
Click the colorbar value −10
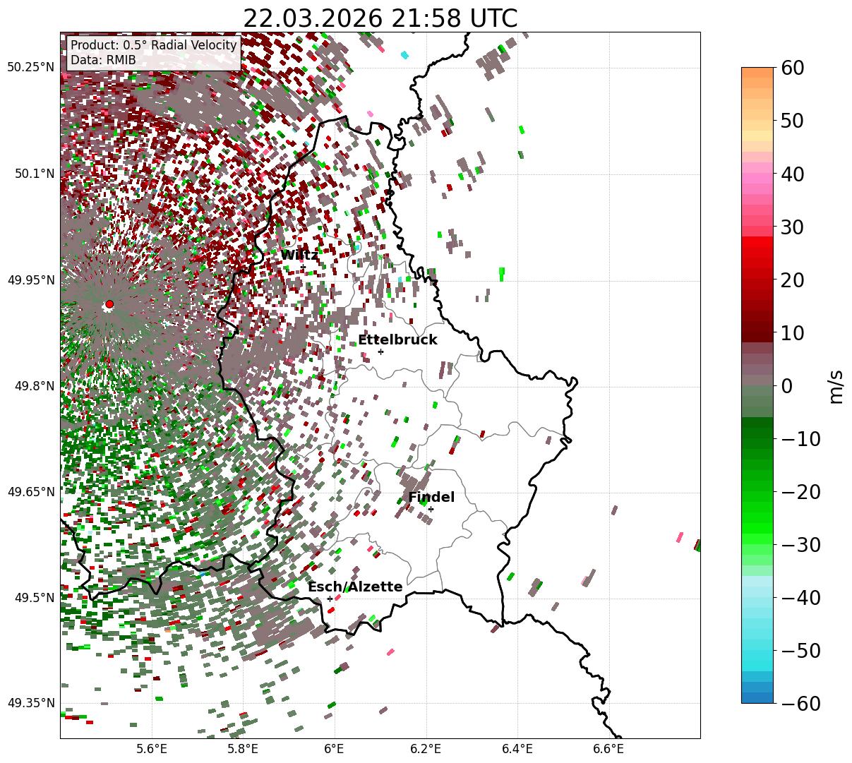(800, 439)
